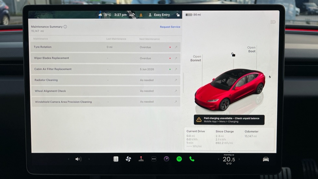Open charge port lightning icon
318x179 pixels.
[x=270, y=77]
